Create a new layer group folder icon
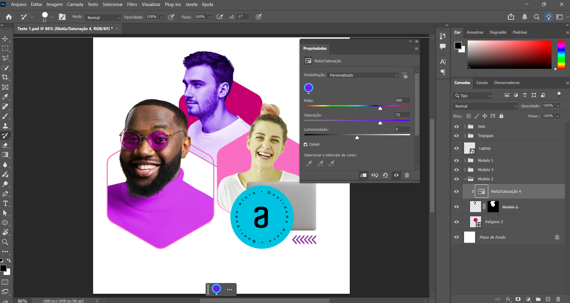570x303 pixels. click(538, 299)
